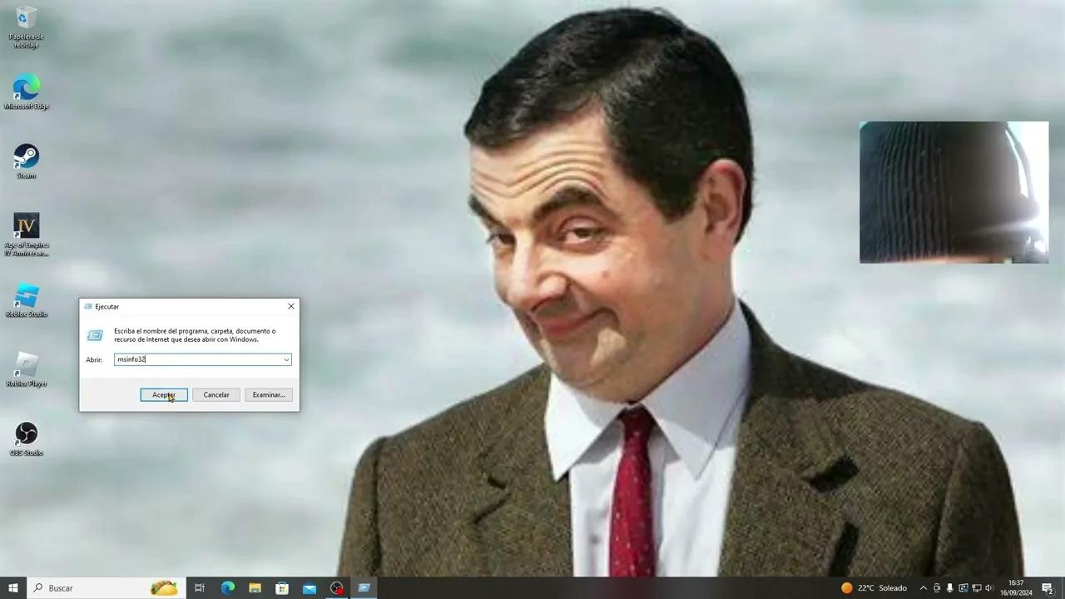Screen dimensions: 1065x599
Task: Open File Explorer from the taskbar
Action: tap(255, 588)
